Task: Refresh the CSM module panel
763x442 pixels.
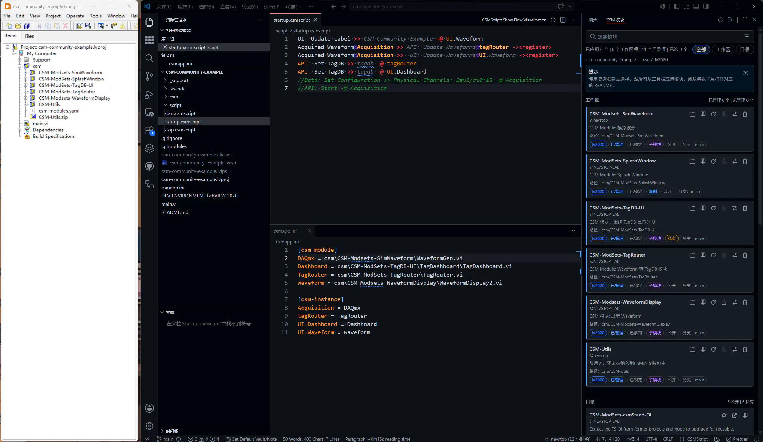Action: point(720,20)
